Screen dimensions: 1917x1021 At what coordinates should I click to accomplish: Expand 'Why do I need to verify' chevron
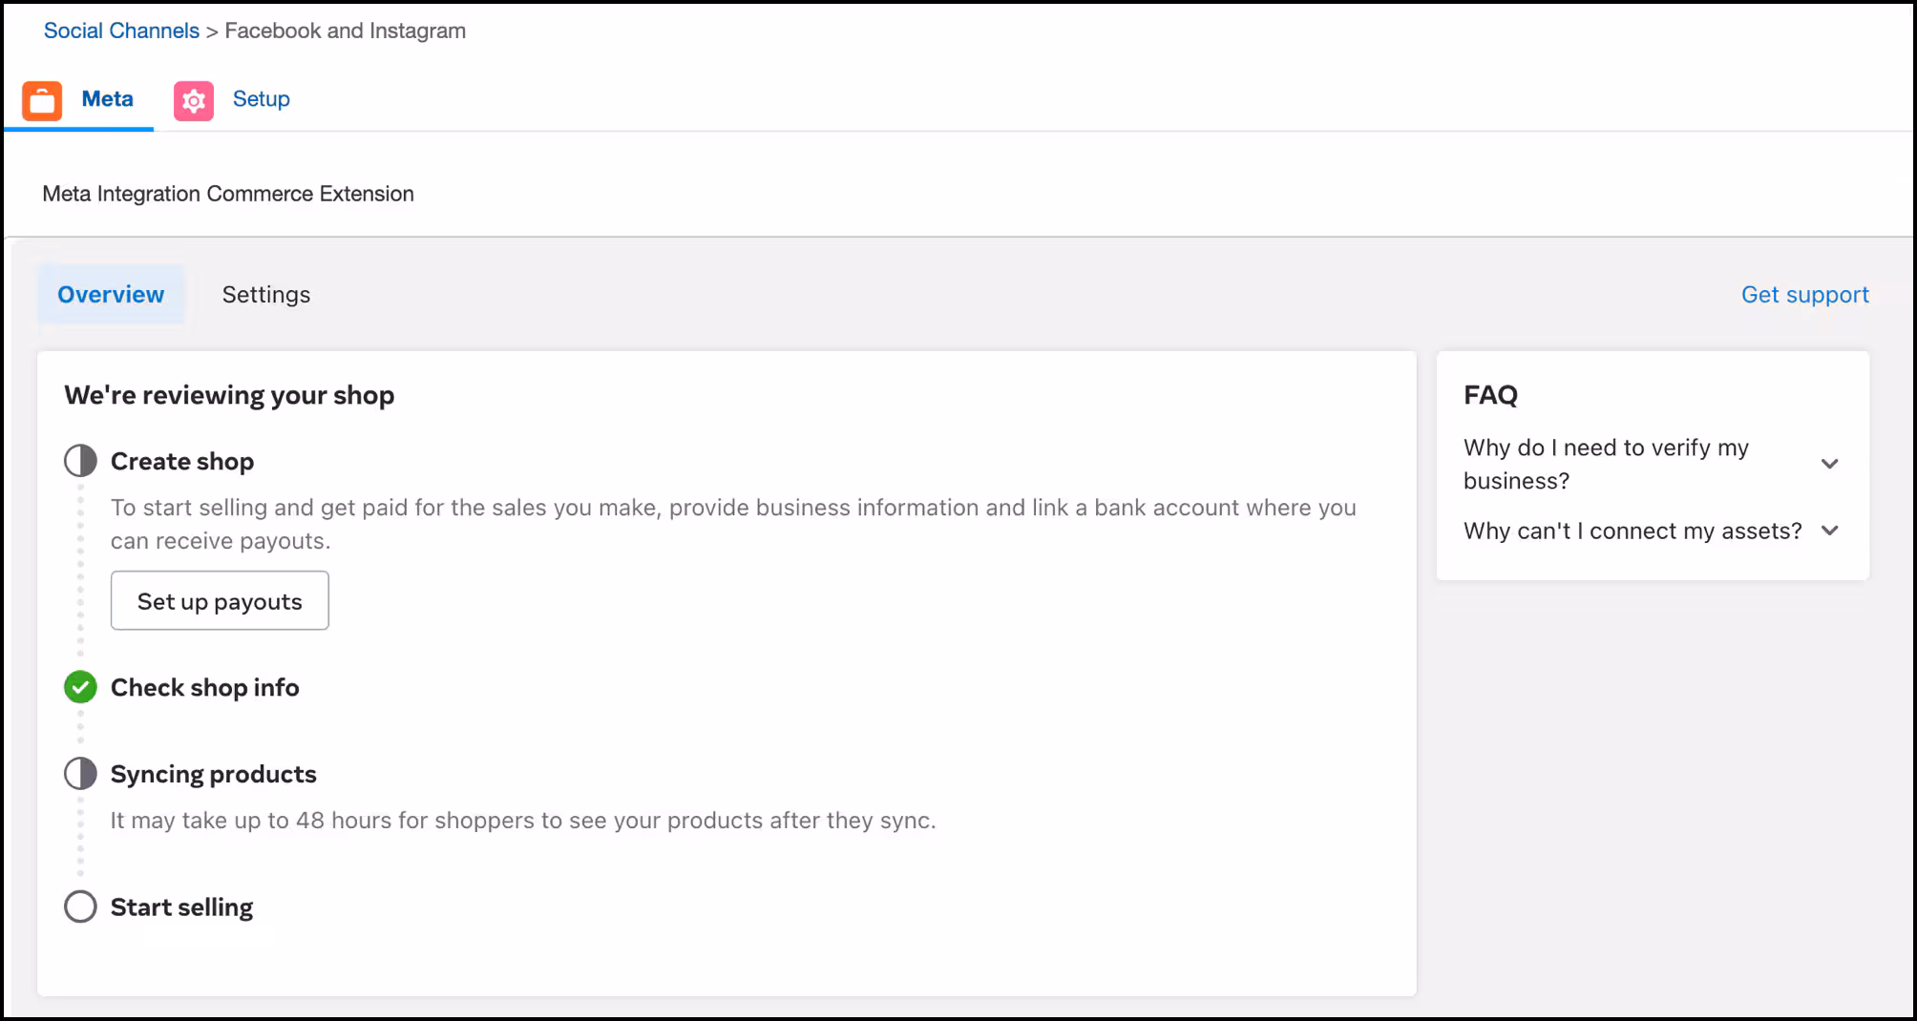tap(1829, 464)
